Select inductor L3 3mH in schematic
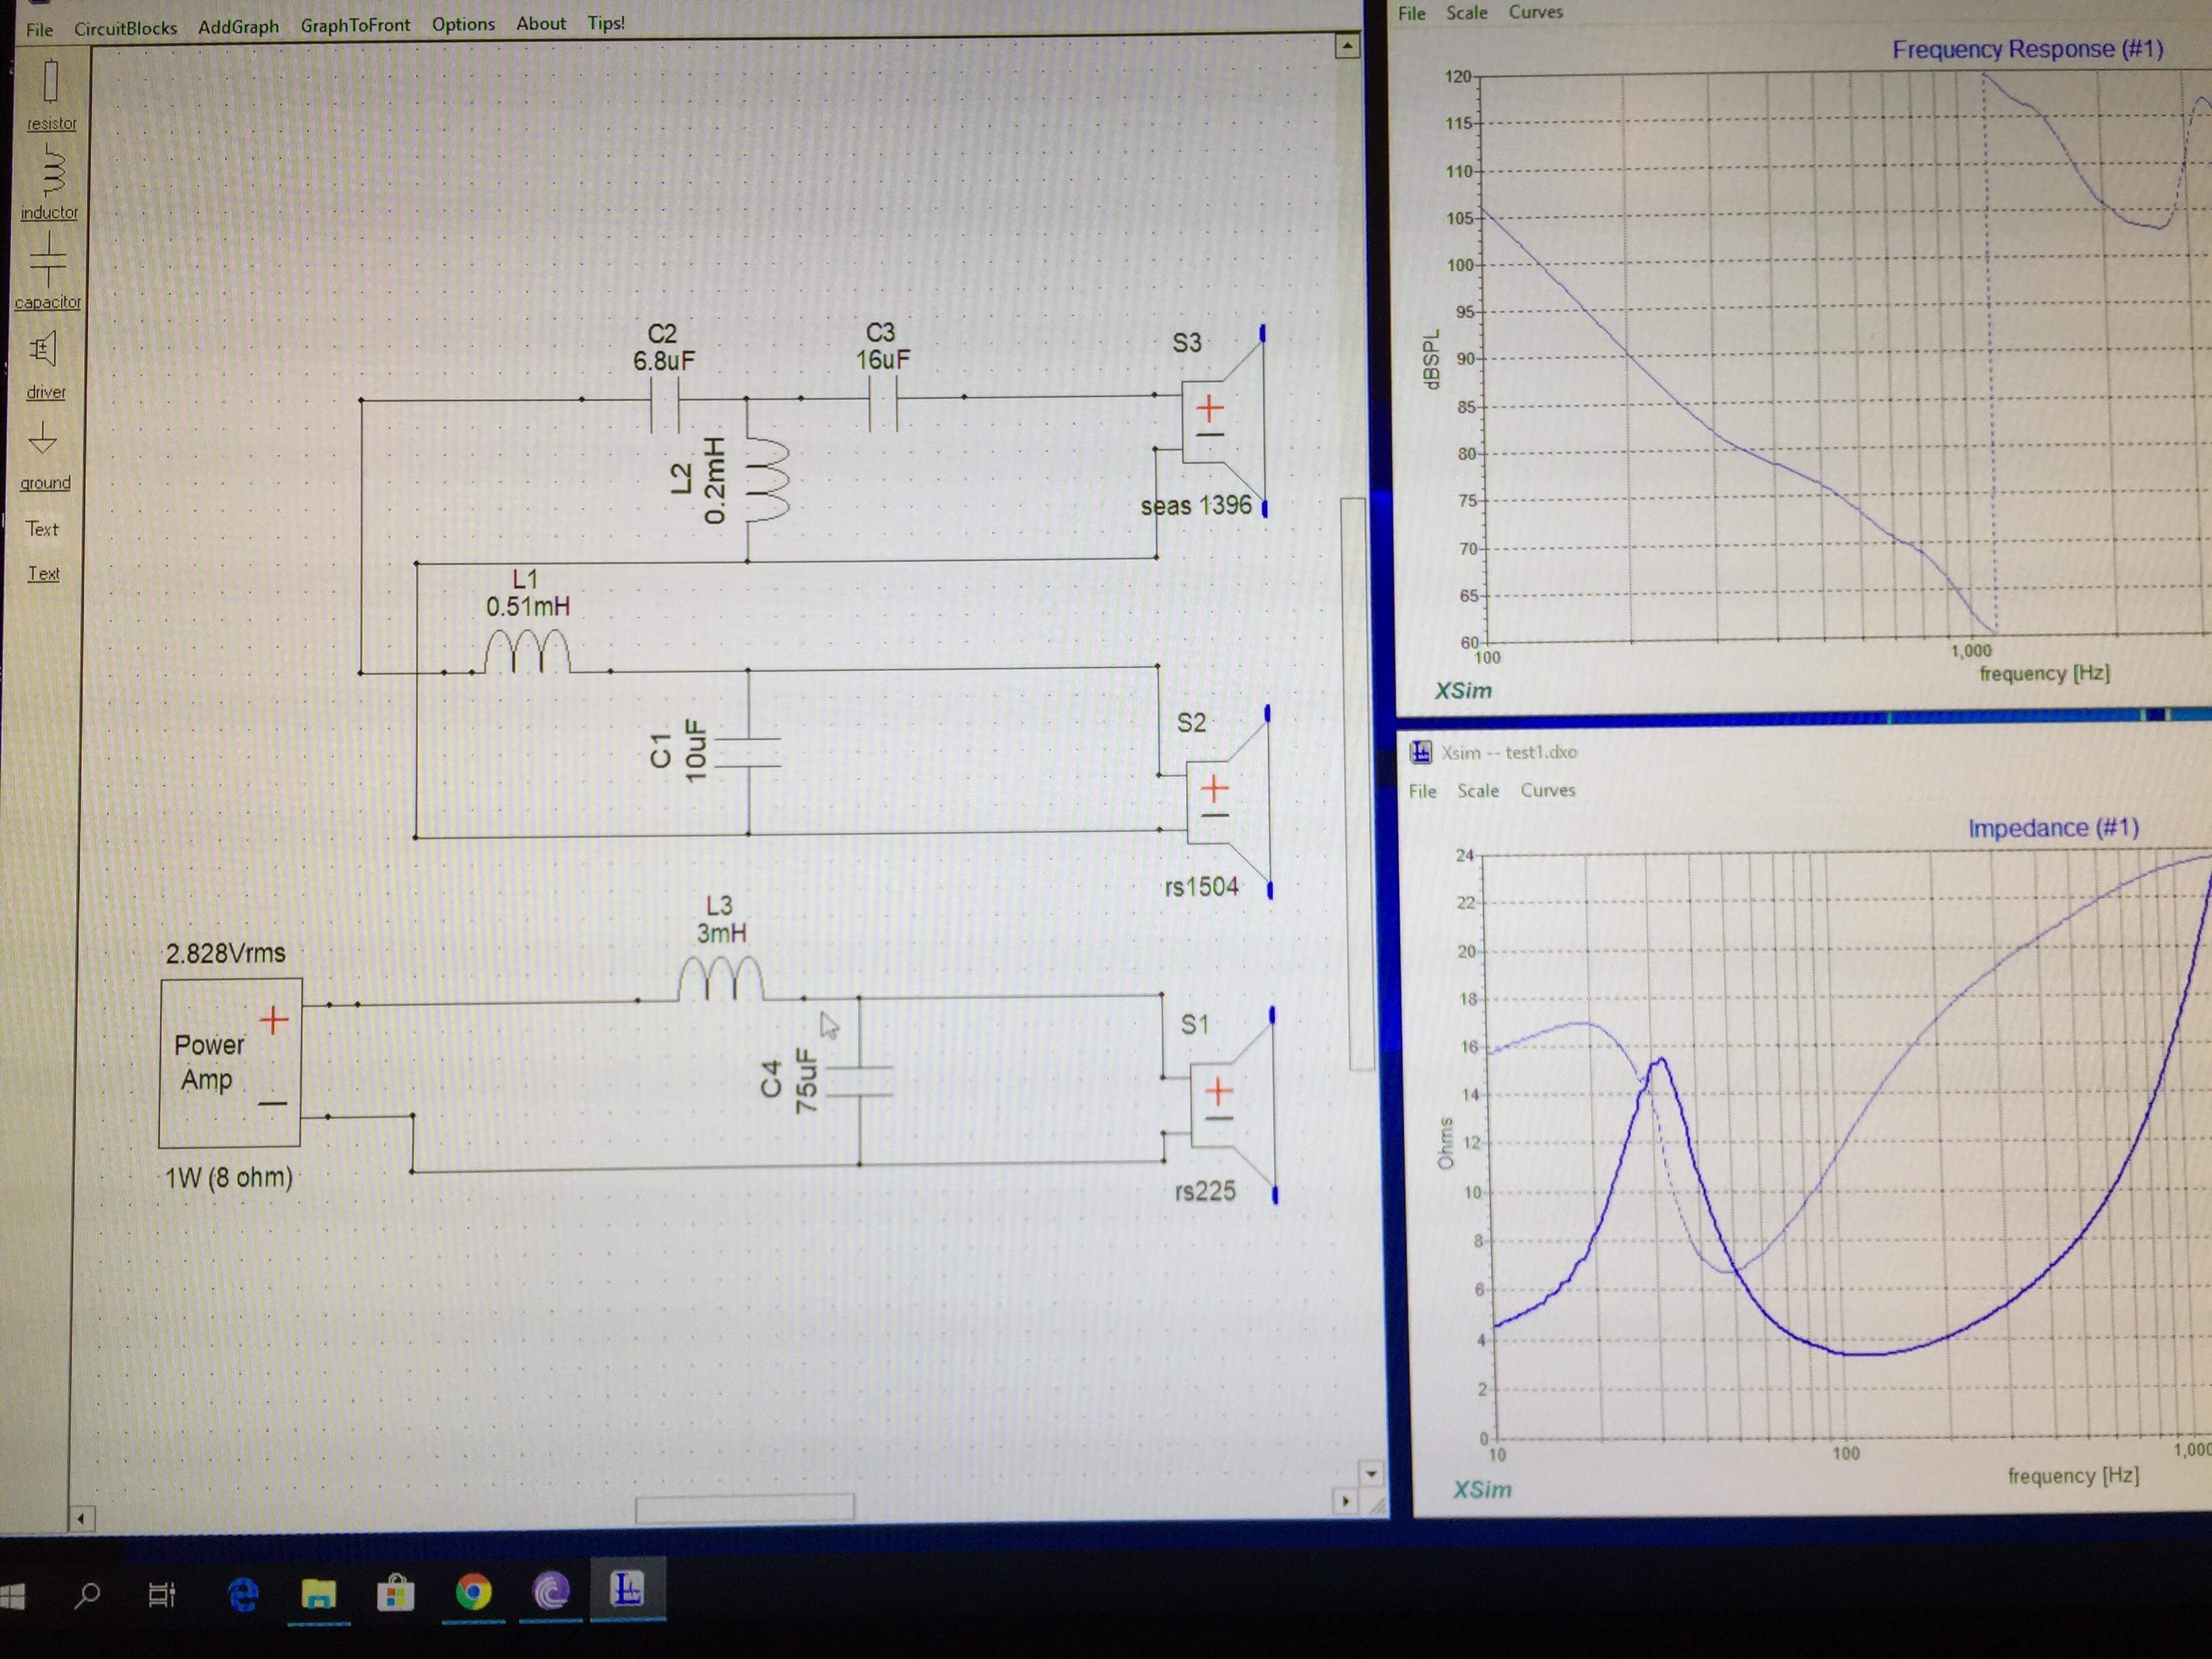 (x=720, y=979)
